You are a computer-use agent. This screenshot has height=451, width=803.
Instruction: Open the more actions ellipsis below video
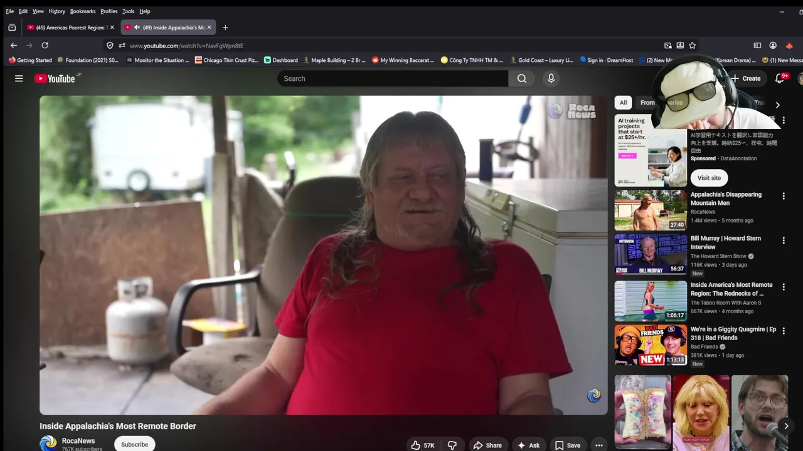599,445
